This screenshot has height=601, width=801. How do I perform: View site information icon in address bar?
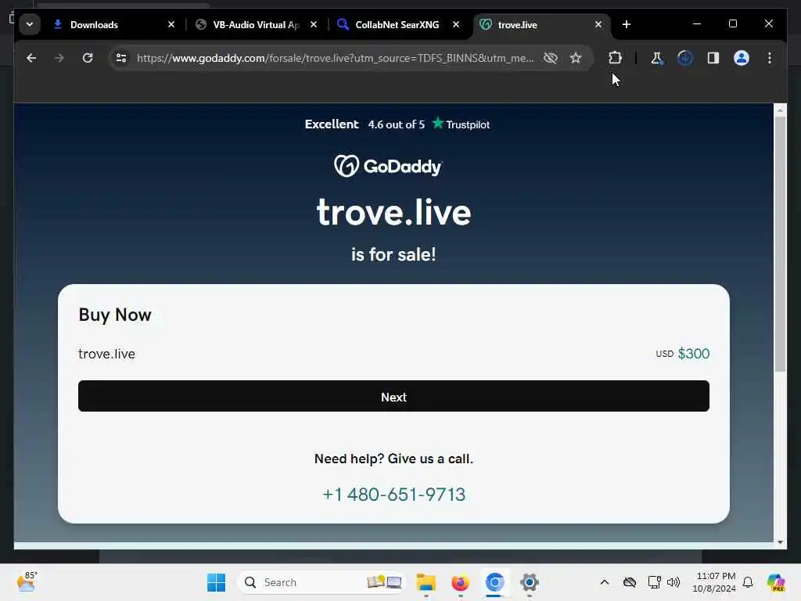point(121,58)
